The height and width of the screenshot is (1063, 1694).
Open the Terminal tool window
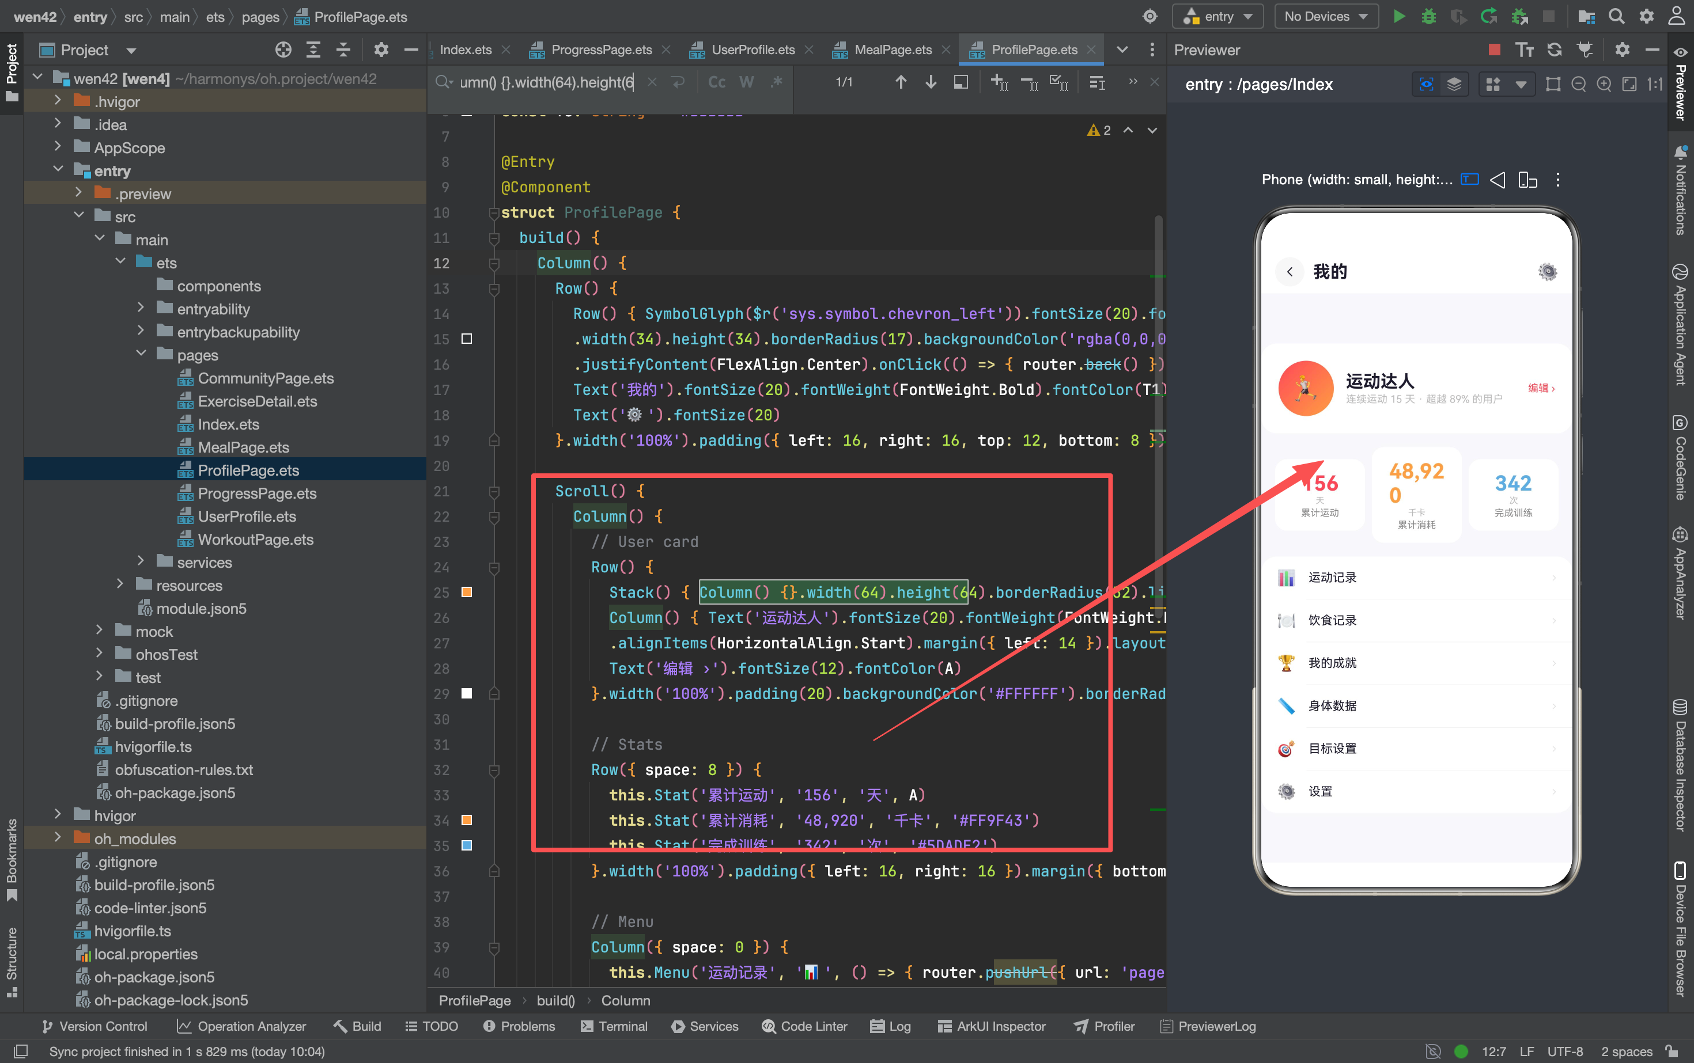(614, 1026)
